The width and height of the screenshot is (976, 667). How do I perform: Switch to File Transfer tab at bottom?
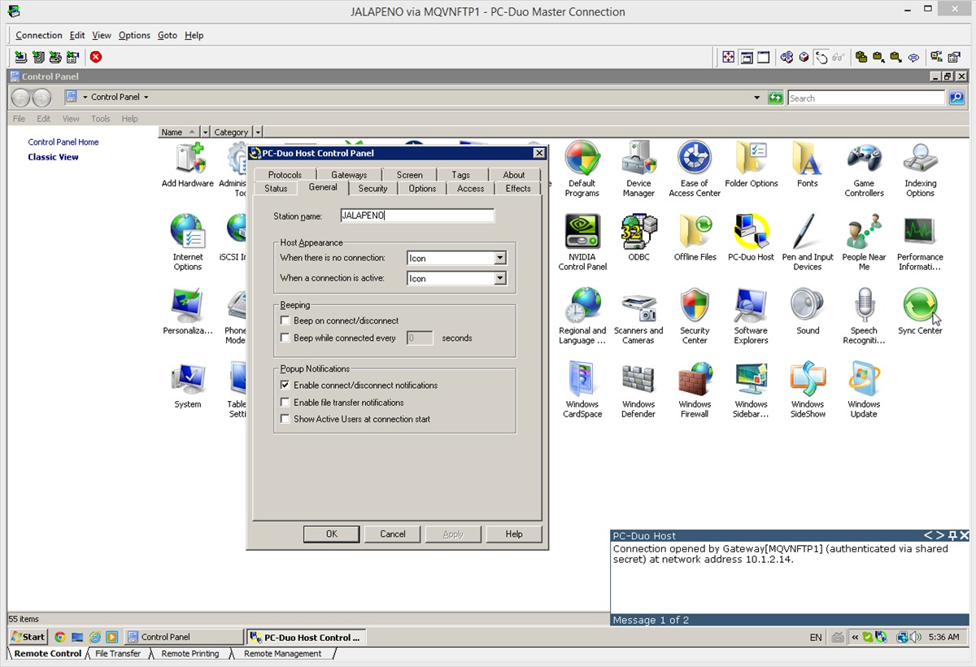118,653
